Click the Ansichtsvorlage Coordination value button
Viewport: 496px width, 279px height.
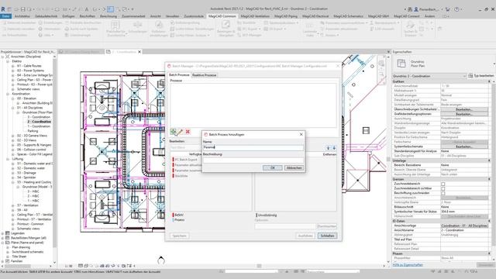click(x=464, y=226)
